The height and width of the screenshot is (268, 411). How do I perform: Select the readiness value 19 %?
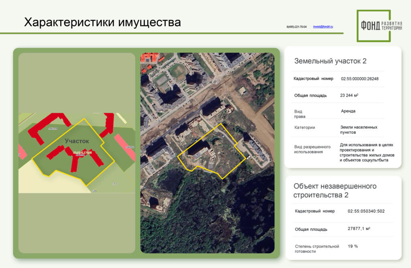[353, 246]
